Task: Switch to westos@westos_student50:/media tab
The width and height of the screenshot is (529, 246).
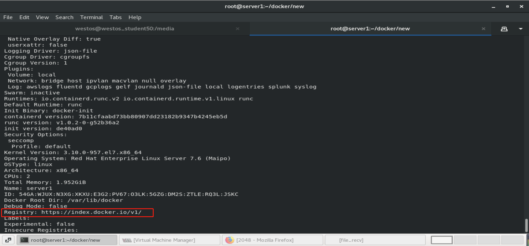Action: click(125, 29)
